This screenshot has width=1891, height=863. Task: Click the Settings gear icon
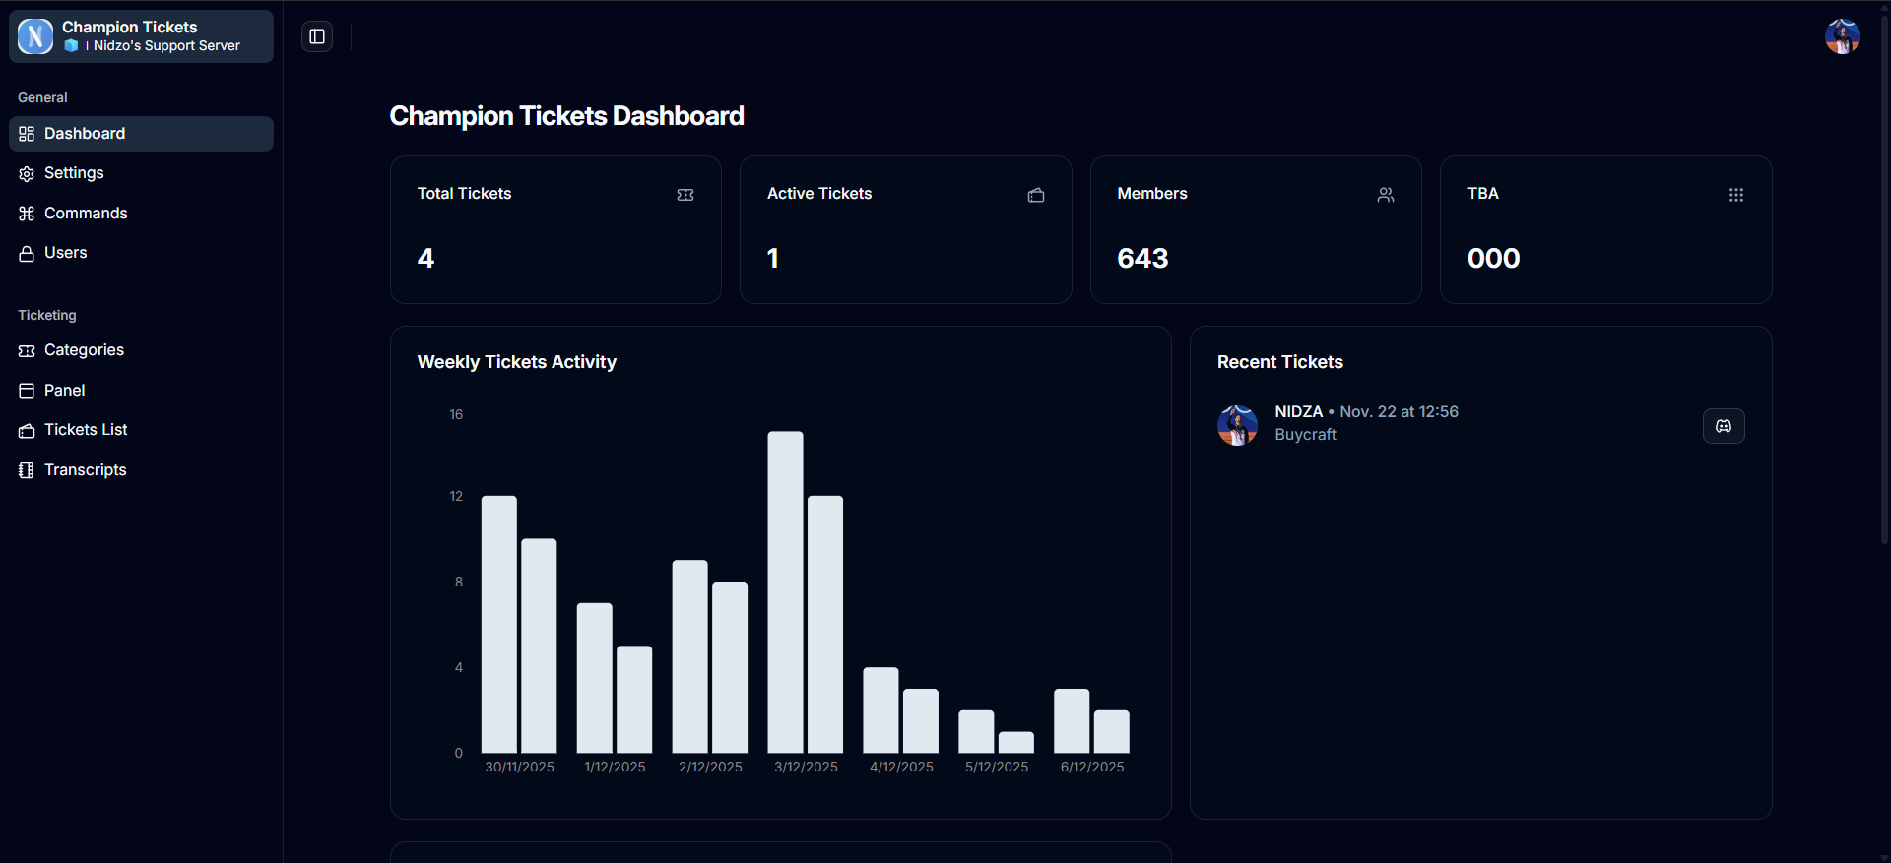[x=27, y=174]
